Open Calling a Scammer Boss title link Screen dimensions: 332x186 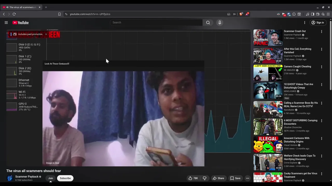point(301,105)
